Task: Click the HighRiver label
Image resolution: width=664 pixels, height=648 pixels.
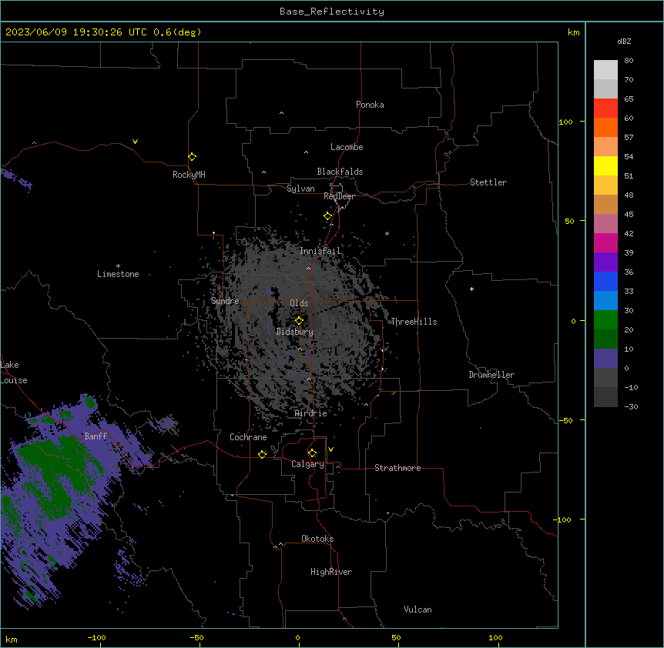Action: (331, 572)
